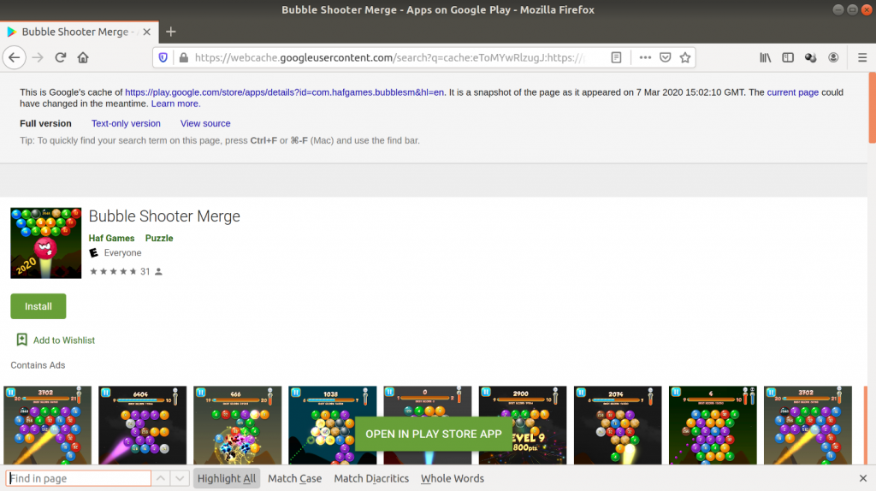The width and height of the screenshot is (876, 491).
Task: Click the forward navigation arrow
Action: pos(38,57)
